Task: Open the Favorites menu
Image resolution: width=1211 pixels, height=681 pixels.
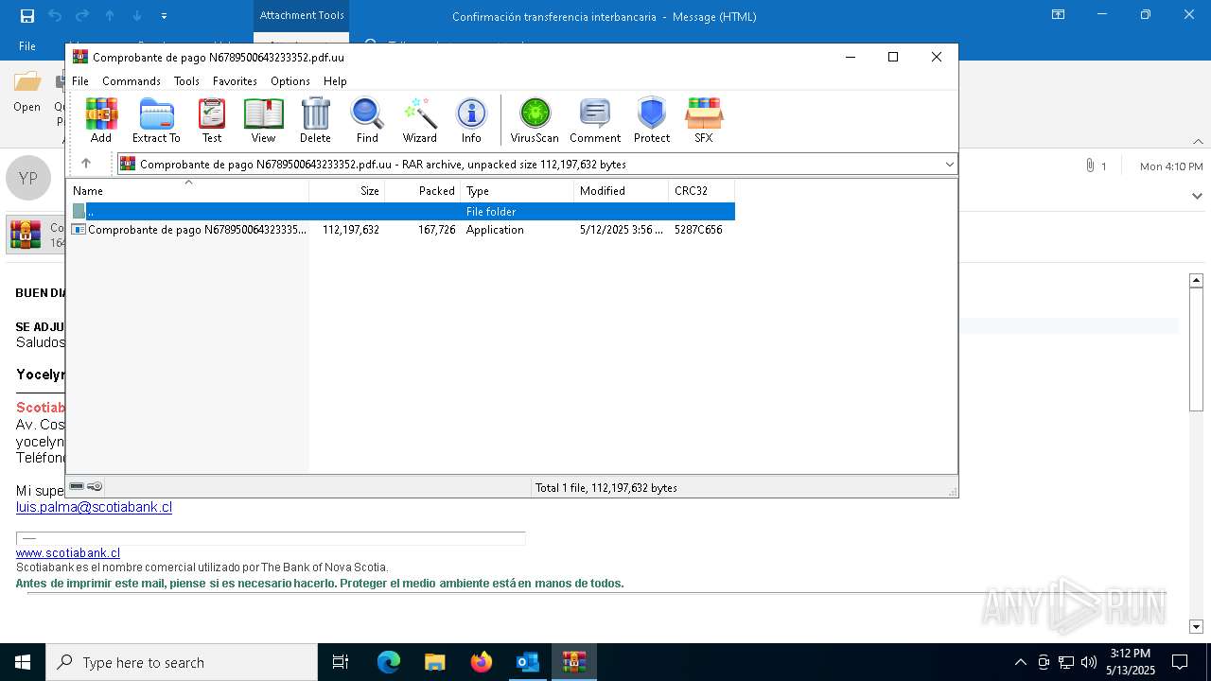Action: [235, 81]
